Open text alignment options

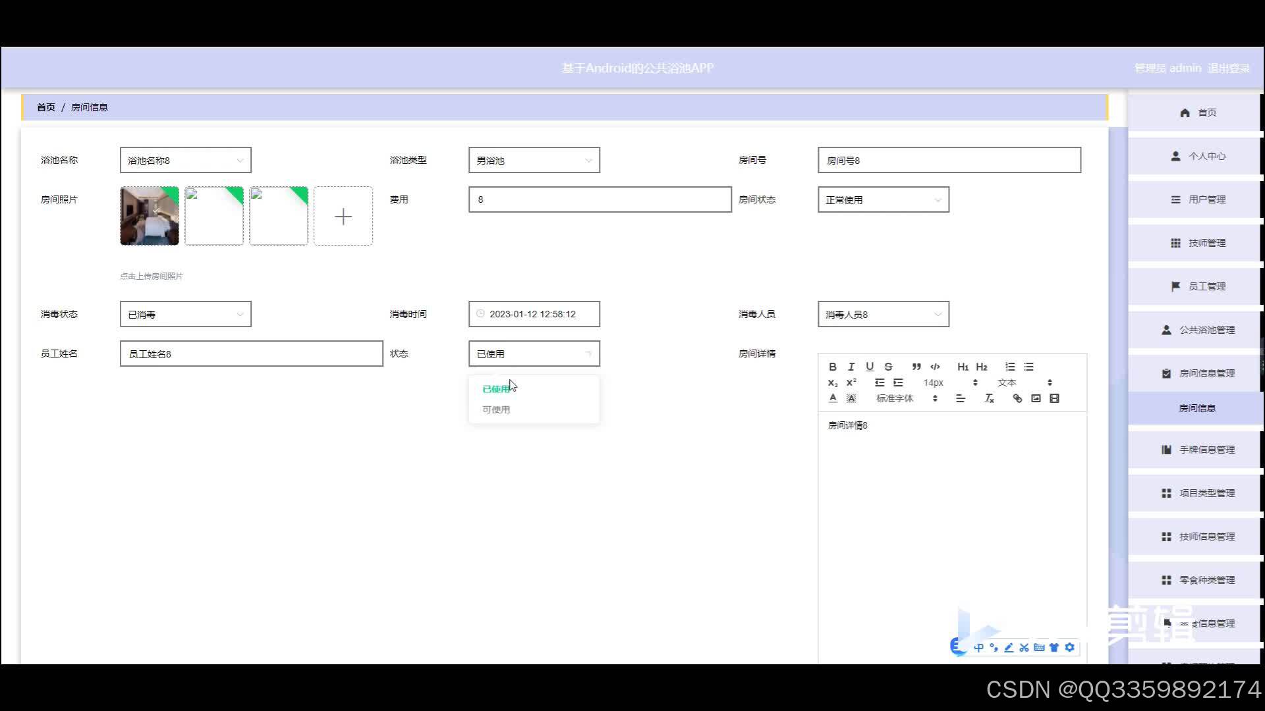click(x=961, y=398)
